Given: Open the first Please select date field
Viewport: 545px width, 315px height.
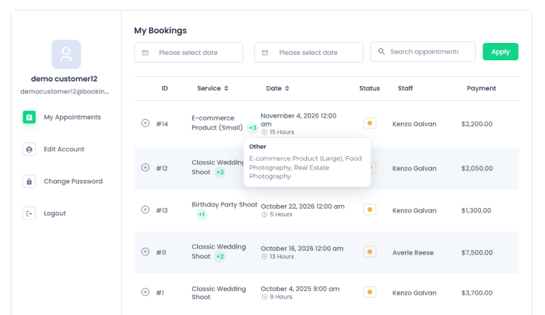Looking at the screenshot, I should [x=188, y=53].
